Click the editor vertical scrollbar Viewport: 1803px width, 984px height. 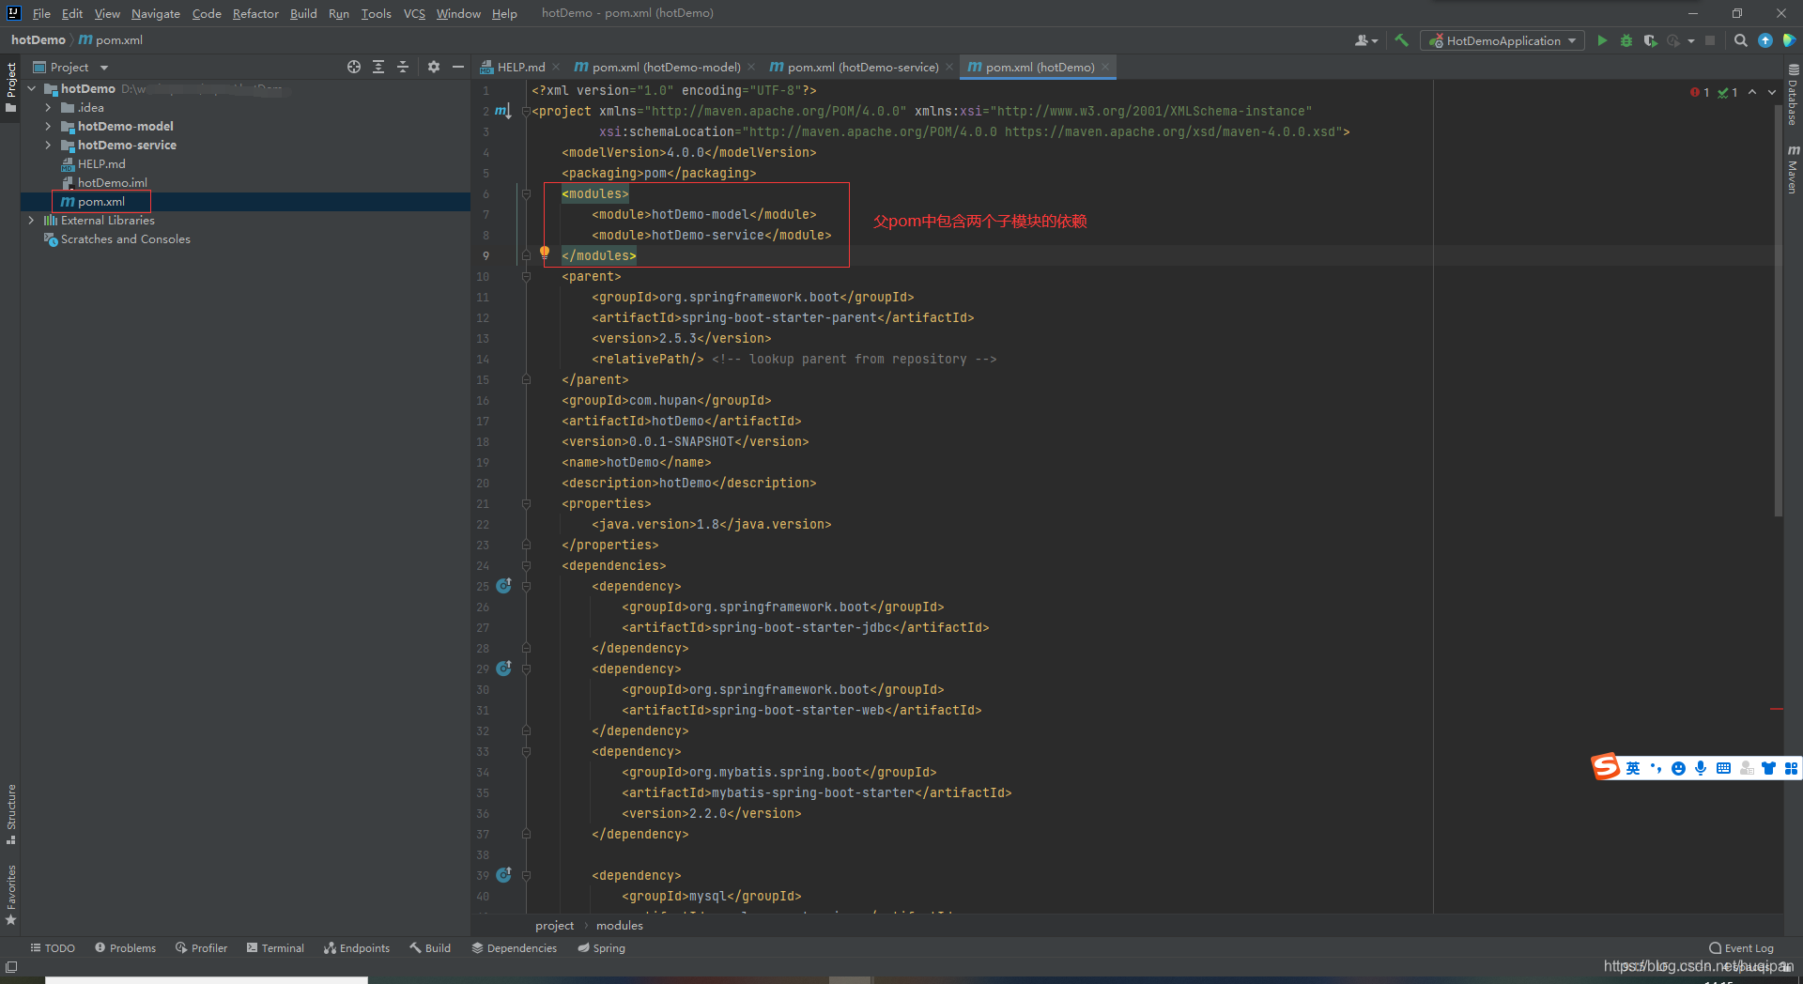(x=1778, y=310)
